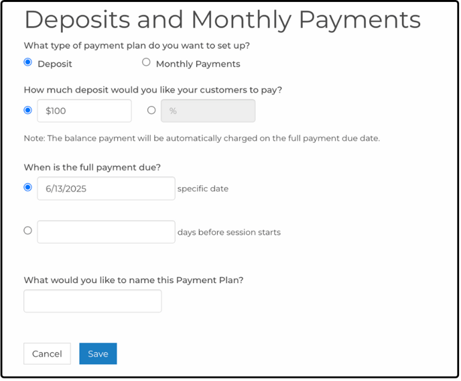Focus the disabled percent deposit field
This screenshot has width=461, height=381.
[x=208, y=111]
